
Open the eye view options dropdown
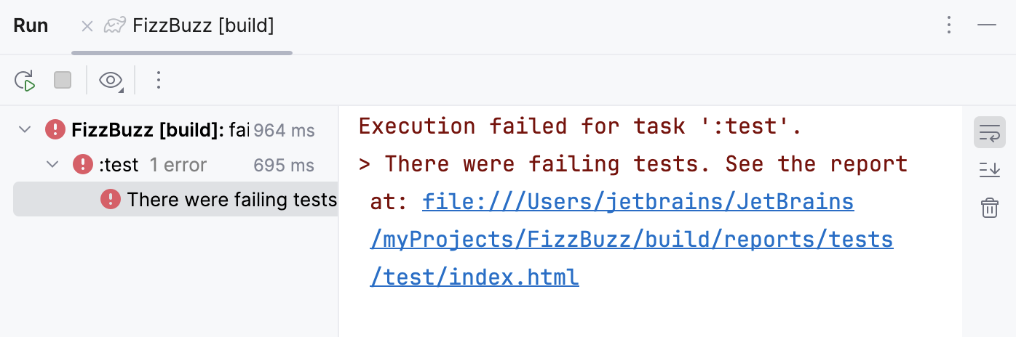(x=111, y=80)
